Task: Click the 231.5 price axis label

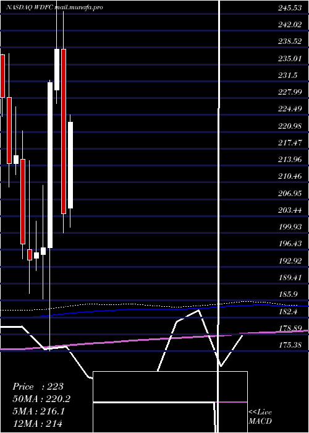Action: click(x=288, y=75)
